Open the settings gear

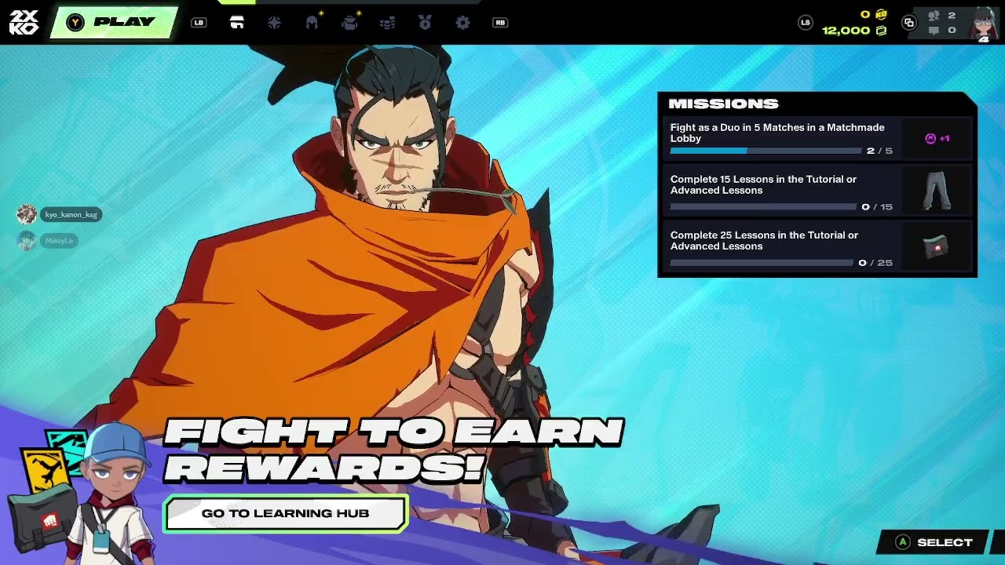[462, 23]
